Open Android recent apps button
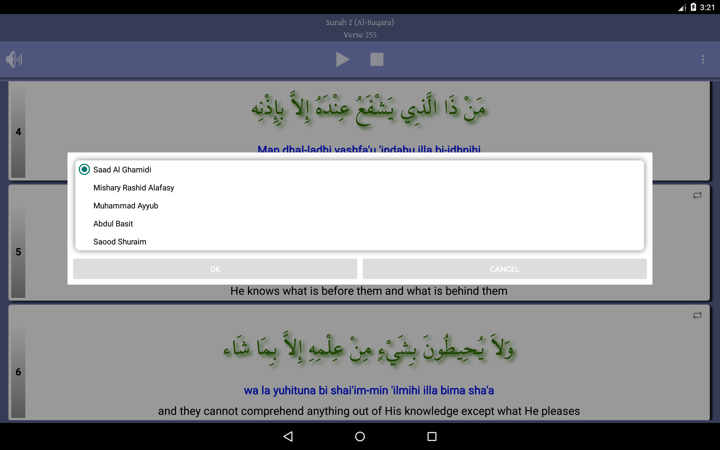 pyautogui.click(x=432, y=436)
